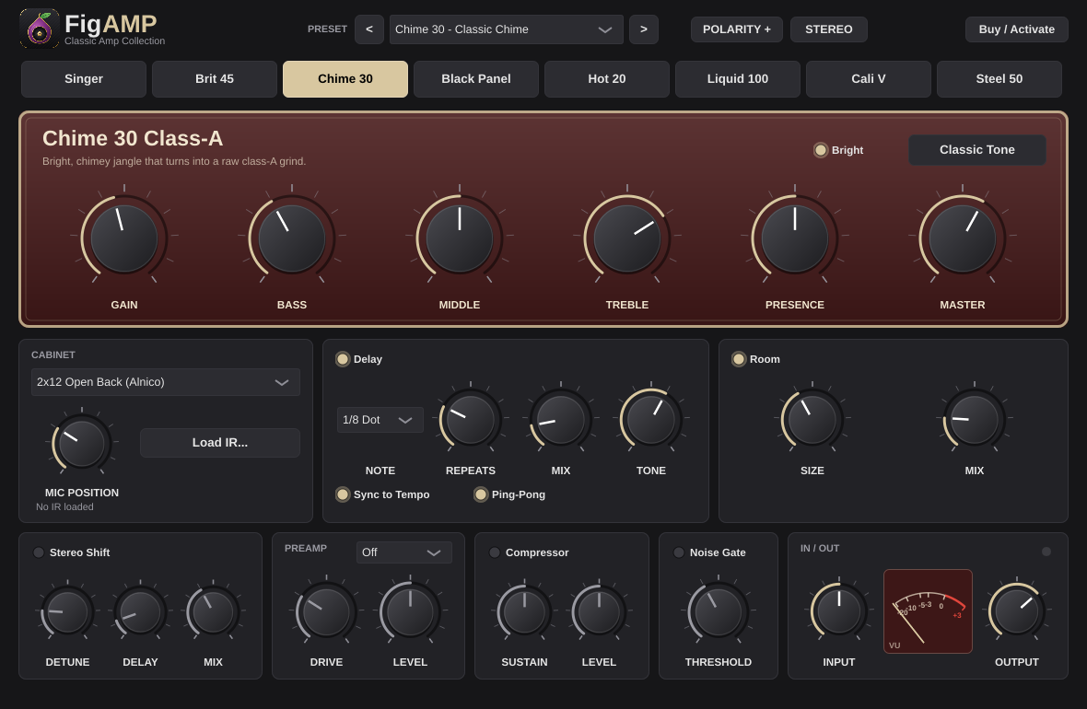Click the Output level knob
Viewport: 1087px width, 709px height.
tap(1017, 612)
